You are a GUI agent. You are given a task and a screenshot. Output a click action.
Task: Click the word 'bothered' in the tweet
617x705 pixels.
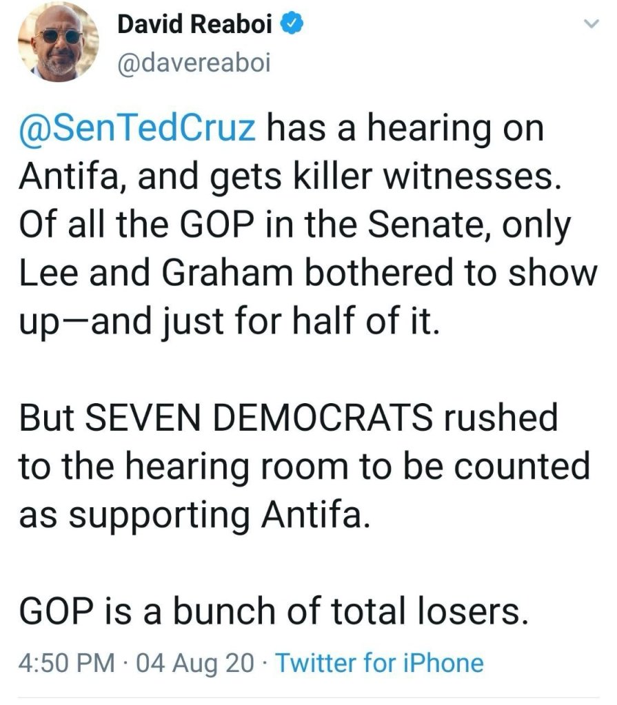(x=385, y=274)
